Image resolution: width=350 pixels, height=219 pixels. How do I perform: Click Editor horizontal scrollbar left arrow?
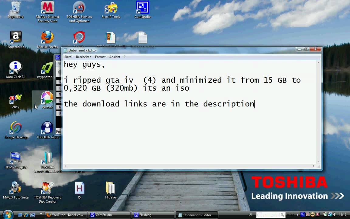tap(65, 166)
